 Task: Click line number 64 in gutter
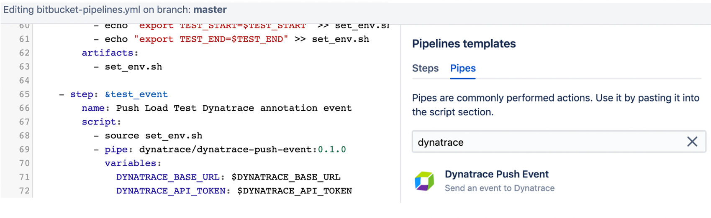[24, 81]
